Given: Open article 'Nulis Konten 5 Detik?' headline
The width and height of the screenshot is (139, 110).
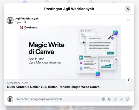Looking at the screenshot, I should [x=54, y=87].
